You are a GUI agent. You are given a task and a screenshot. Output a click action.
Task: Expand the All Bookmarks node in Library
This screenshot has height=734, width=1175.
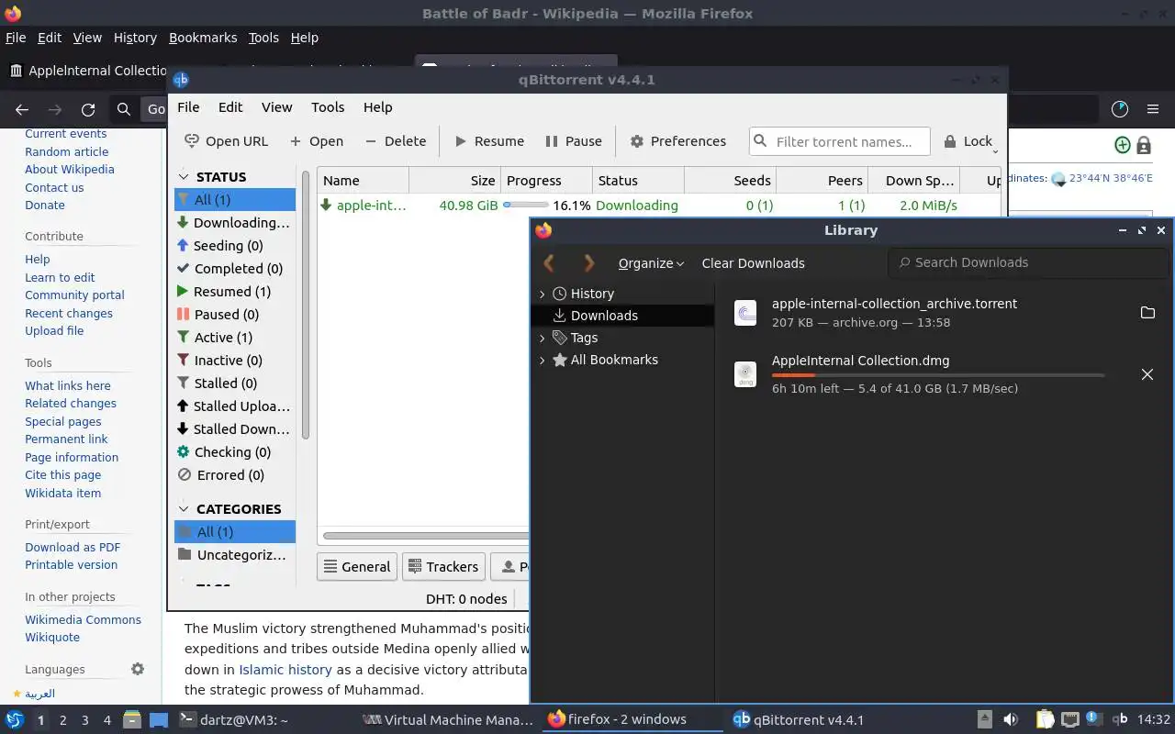pos(542,360)
